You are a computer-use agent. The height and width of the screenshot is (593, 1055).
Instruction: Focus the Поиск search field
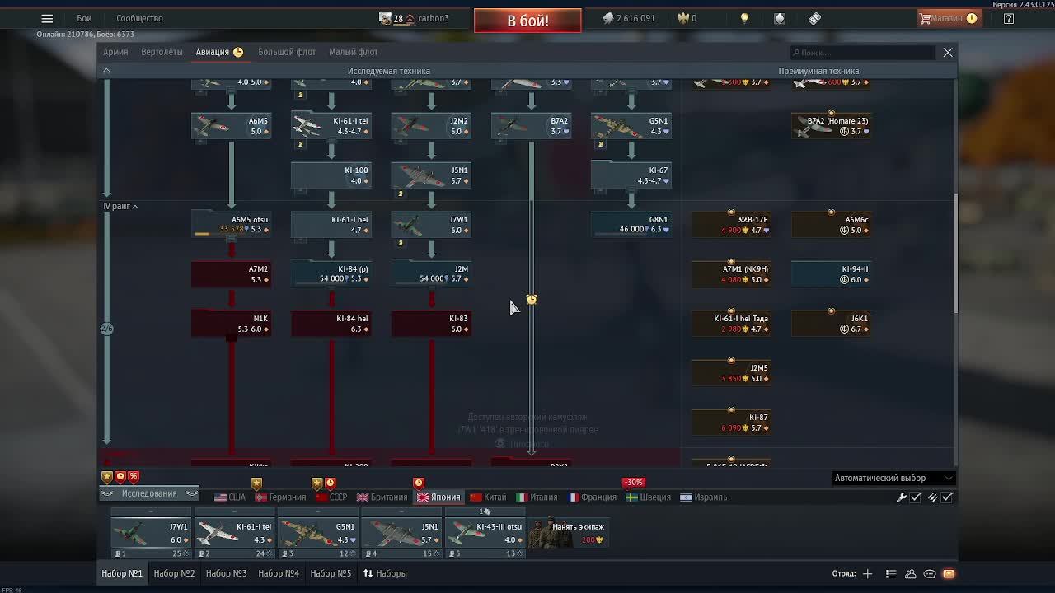pos(863,53)
